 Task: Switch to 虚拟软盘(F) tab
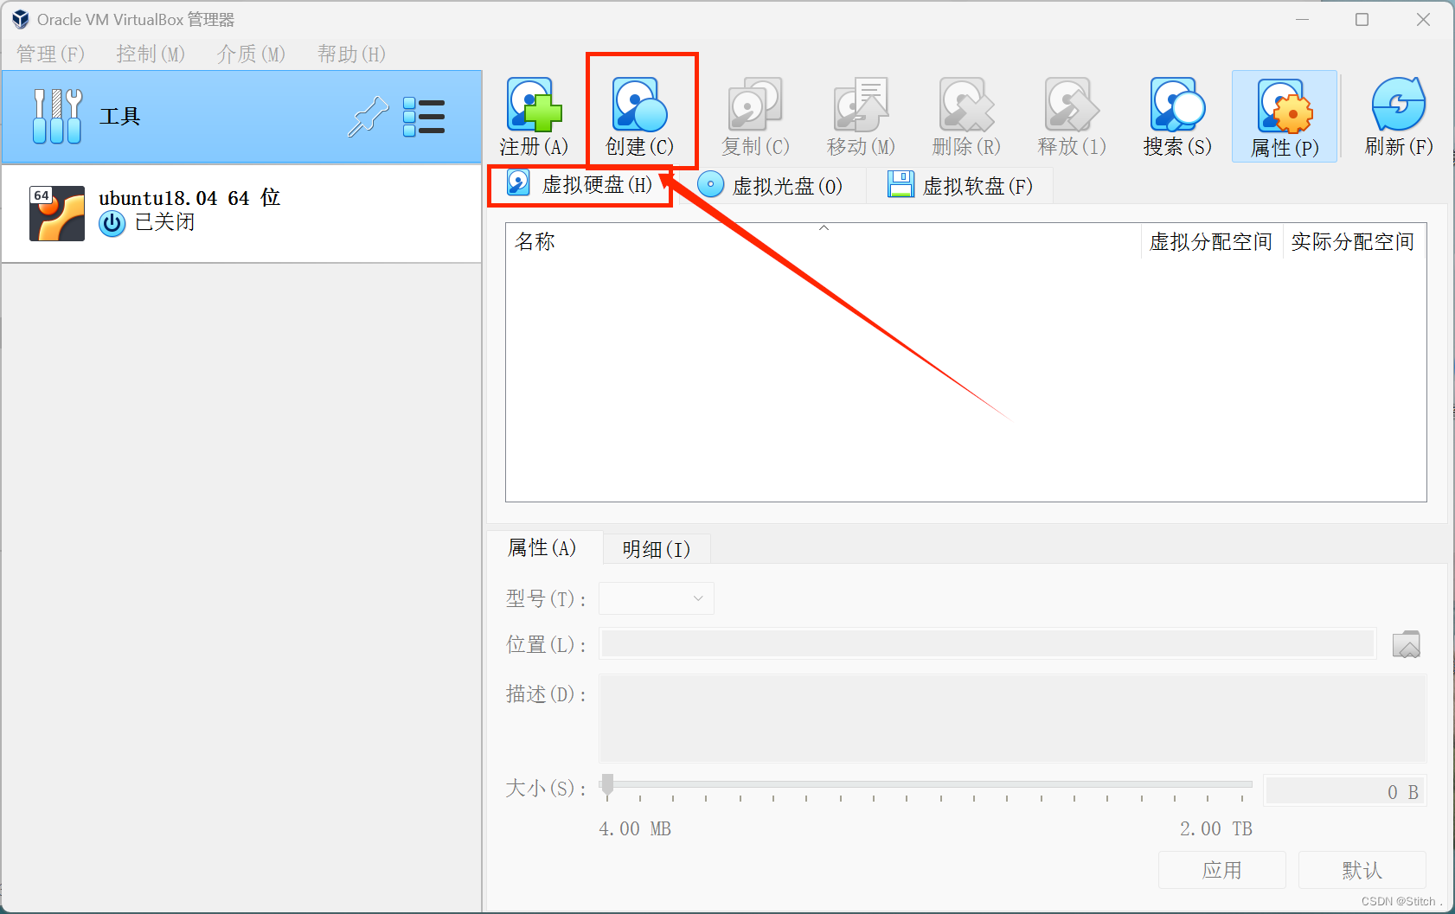(960, 185)
